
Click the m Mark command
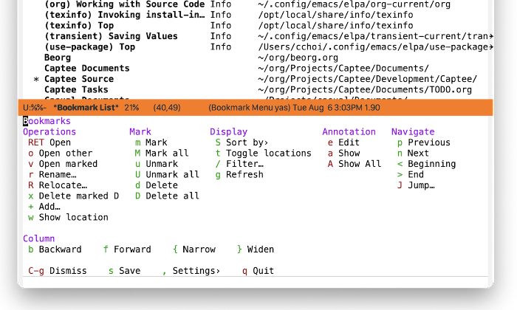(x=151, y=142)
